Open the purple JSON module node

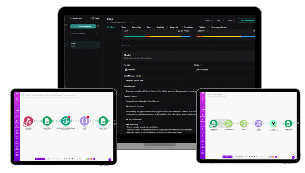[x=84, y=121]
